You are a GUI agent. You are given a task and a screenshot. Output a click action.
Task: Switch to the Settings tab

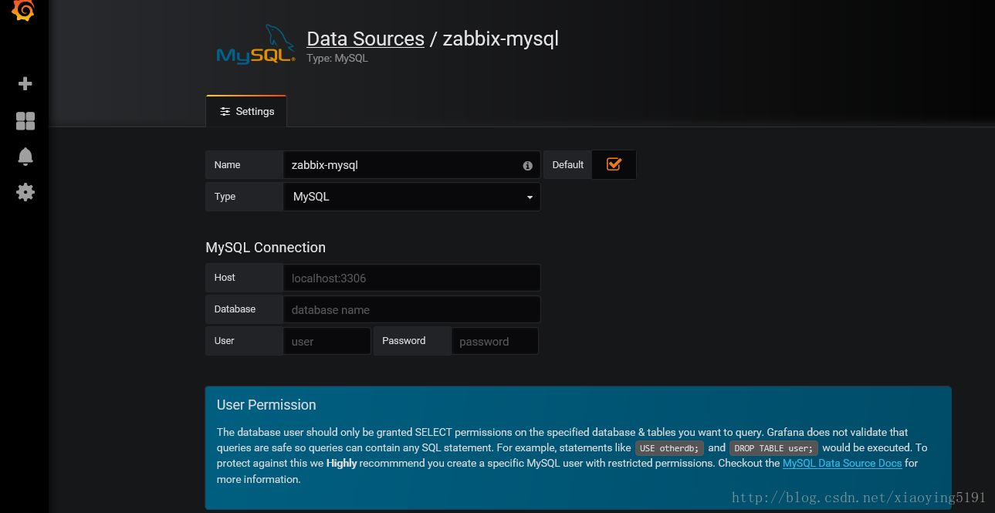pyautogui.click(x=246, y=111)
